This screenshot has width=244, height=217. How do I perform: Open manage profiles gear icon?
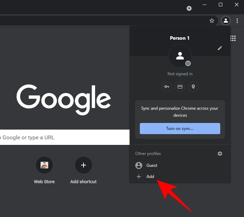220,154
